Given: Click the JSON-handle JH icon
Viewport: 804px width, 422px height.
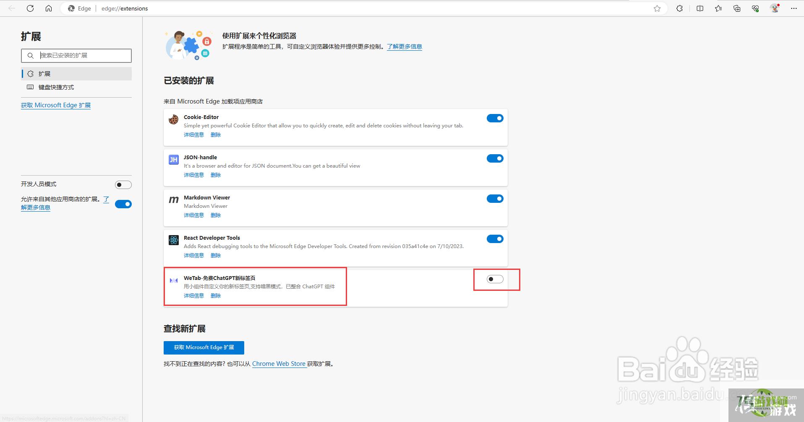Looking at the screenshot, I should pos(174,160).
